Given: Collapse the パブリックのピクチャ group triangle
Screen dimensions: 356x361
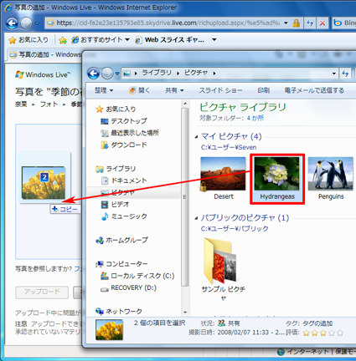Looking at the screenshot, I should pyautogui.click(x=197, y=218).
